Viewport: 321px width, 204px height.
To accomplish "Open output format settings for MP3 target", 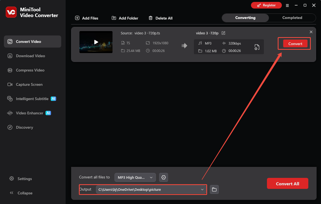I will click(257, 47).
